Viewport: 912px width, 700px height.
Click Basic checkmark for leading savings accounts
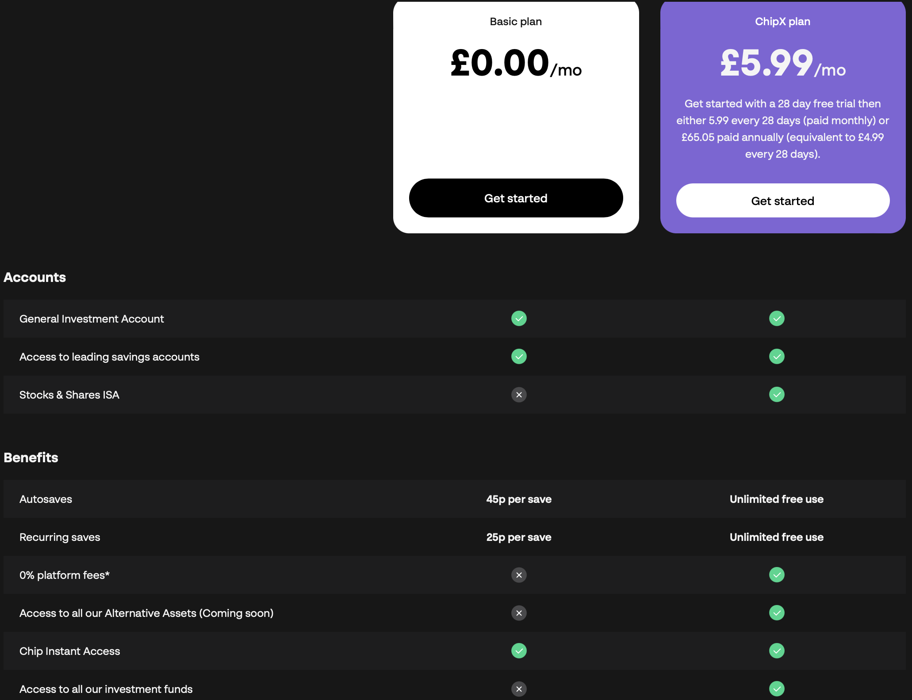pyautogui.click(x=519, y=357)
